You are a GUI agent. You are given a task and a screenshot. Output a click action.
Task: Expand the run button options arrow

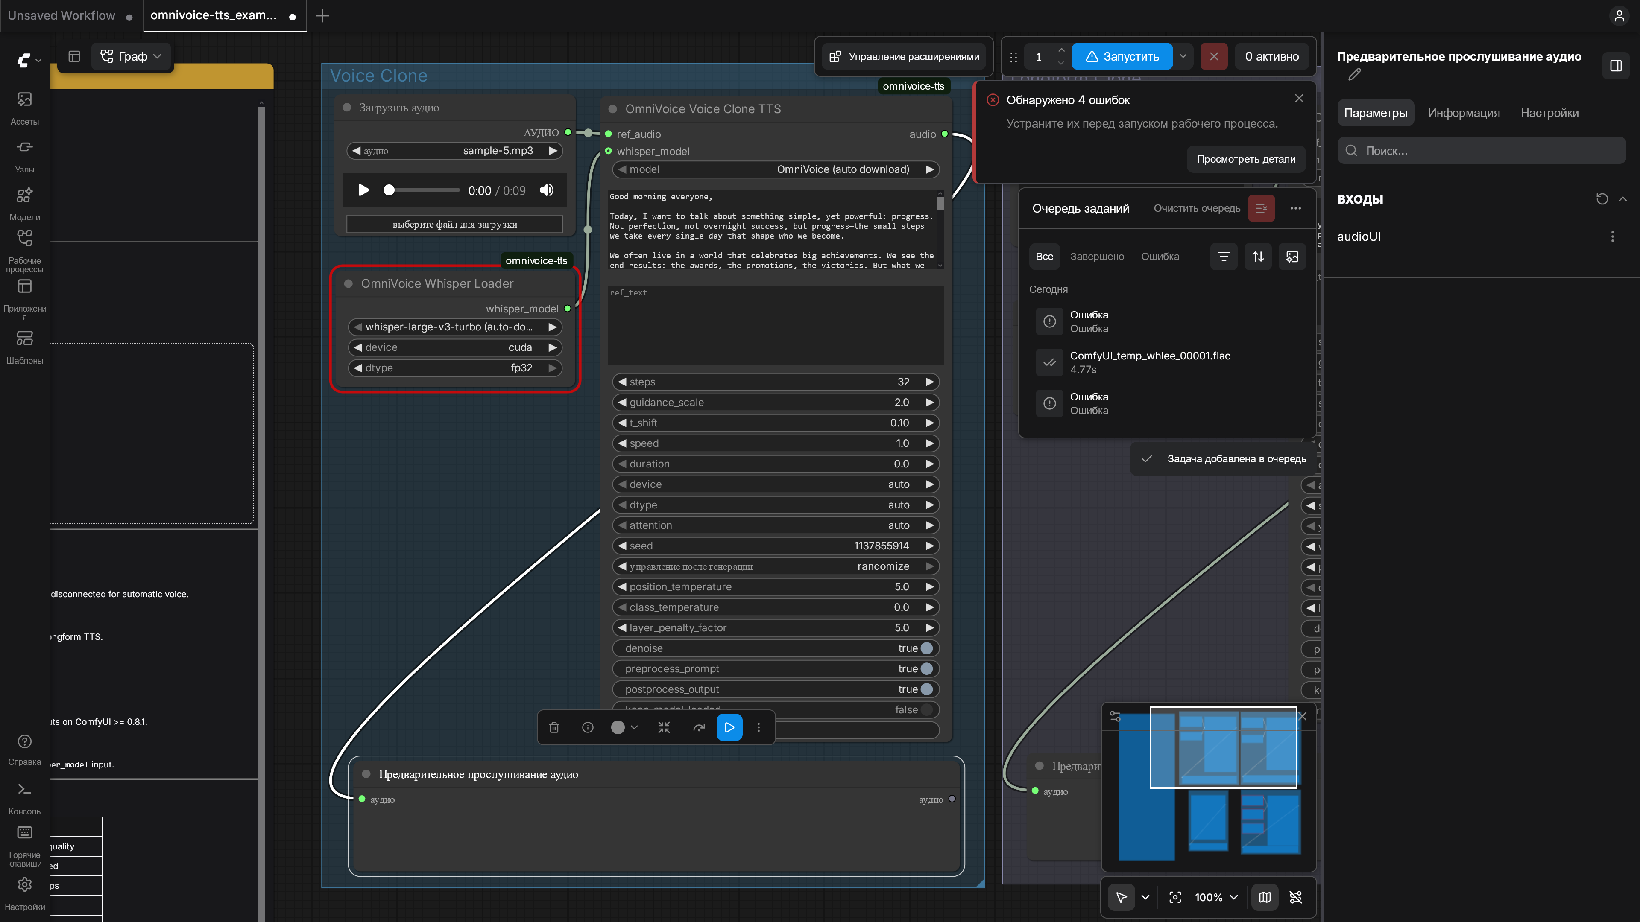[x=1183, y=57]
